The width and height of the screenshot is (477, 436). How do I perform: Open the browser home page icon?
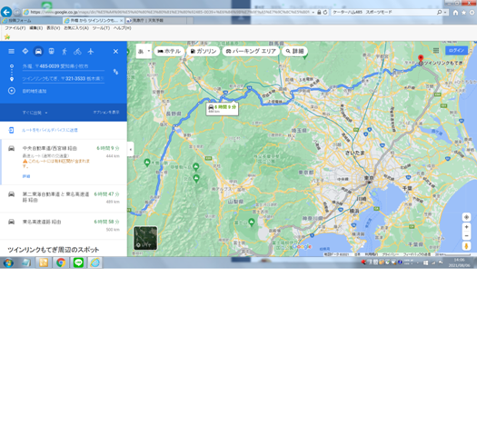coord(455,13)
